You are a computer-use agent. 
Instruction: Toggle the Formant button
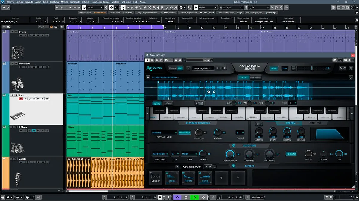coord(291,154)
